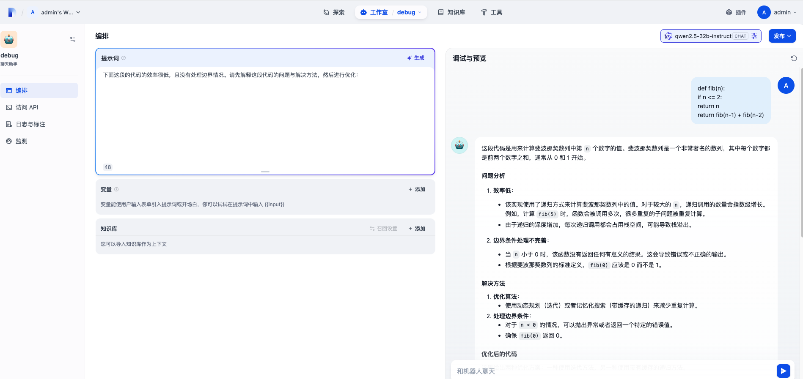803x379 pixels.
Task: Click the admin avatar in header
Action: coord(764,12)
